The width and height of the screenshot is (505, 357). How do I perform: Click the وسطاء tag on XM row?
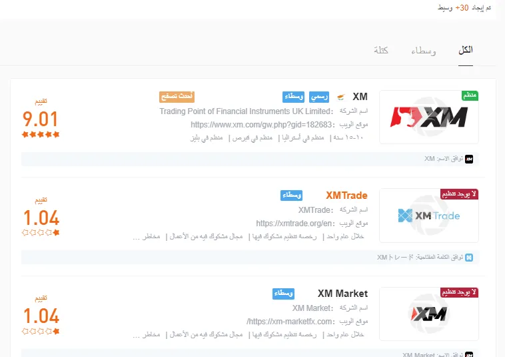click(293, 97)
